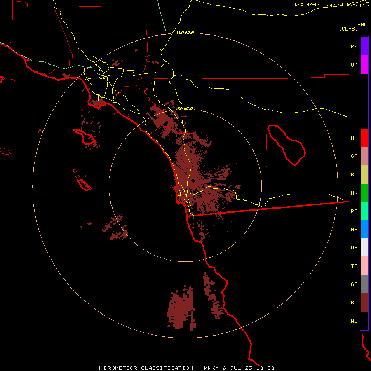Pick the WS blue legend color block
The width and height of the screenshot is (371, 371).
coord(364,229)
